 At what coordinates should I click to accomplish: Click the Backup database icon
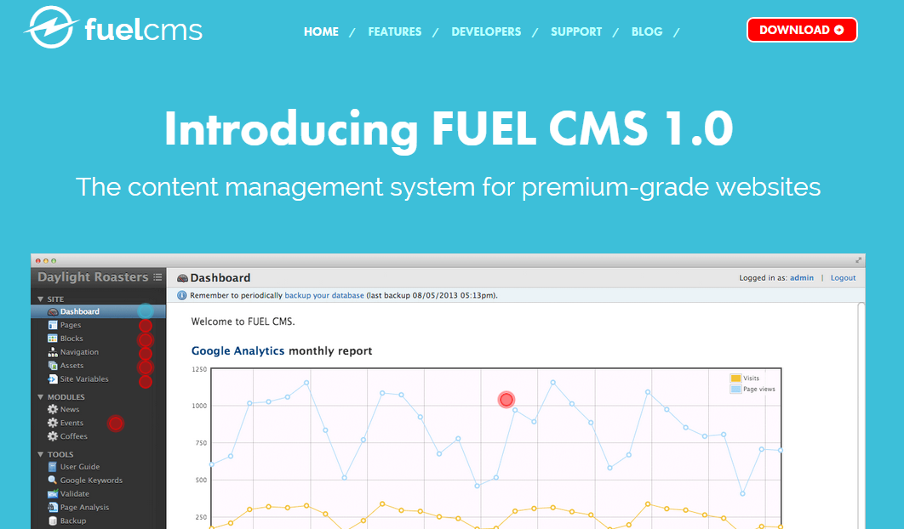[x=53, y=521]
